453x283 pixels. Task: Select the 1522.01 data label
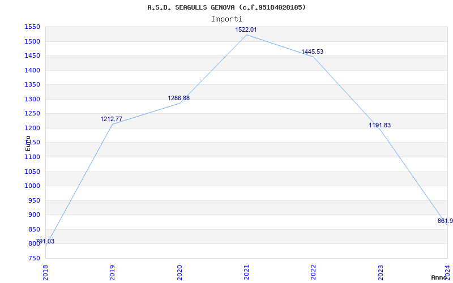pos(246,29)
